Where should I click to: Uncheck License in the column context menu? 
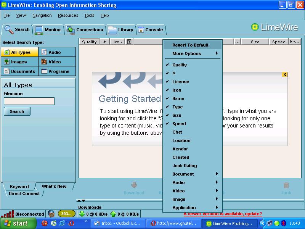(x=193, y=82)
